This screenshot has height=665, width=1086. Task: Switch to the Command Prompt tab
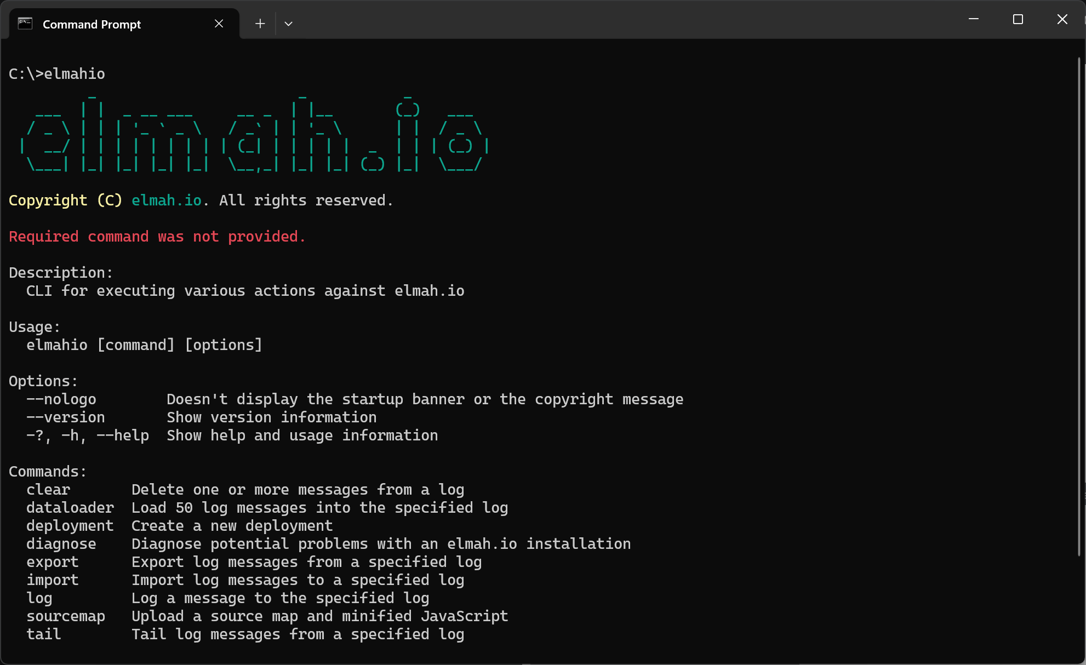pyautogui.click(x=92, y=24)
